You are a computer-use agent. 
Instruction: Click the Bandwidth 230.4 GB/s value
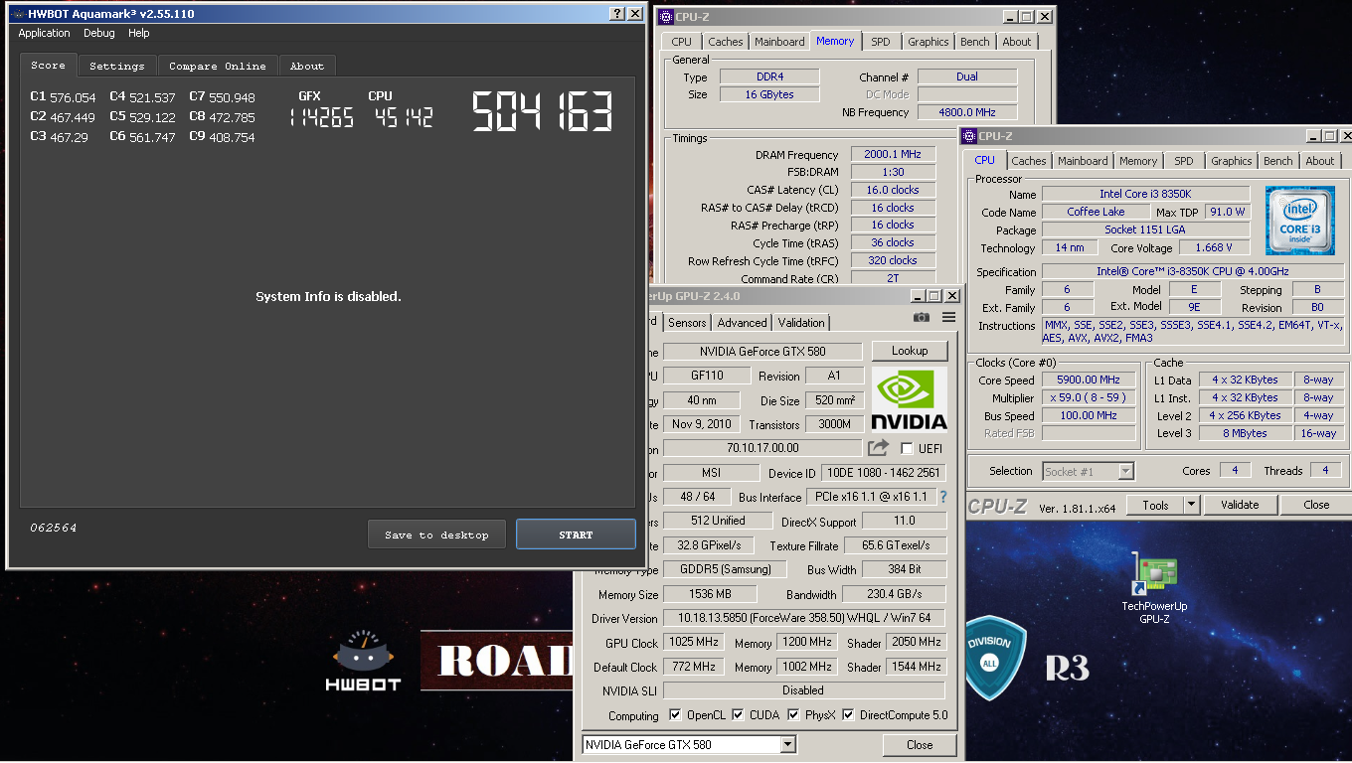coord(894,594)
